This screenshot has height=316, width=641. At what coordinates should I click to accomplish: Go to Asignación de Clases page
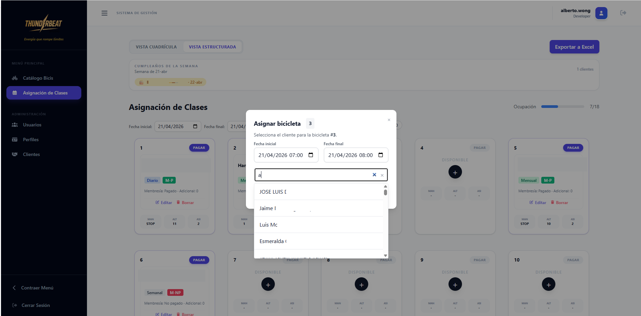[44, 93]
